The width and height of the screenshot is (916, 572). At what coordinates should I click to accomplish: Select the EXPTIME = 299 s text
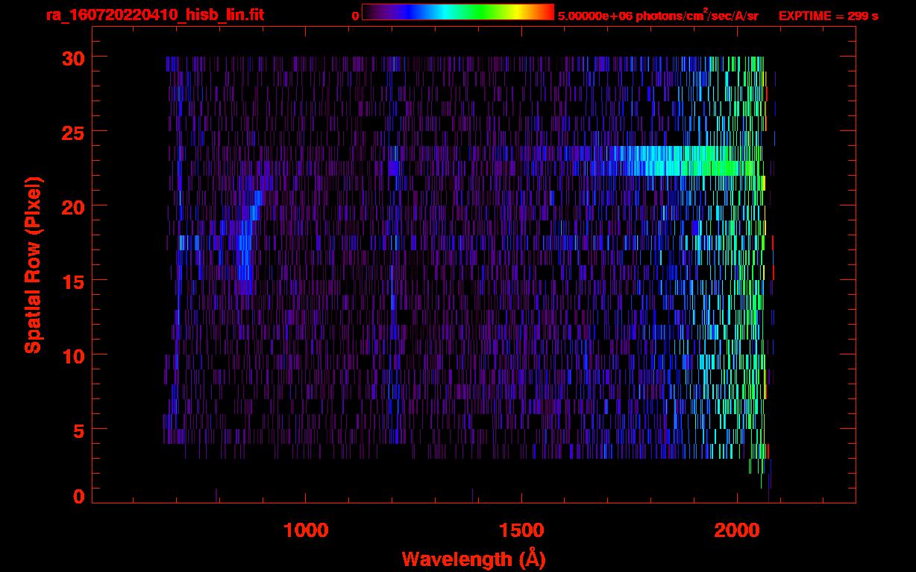pos(828,16)
